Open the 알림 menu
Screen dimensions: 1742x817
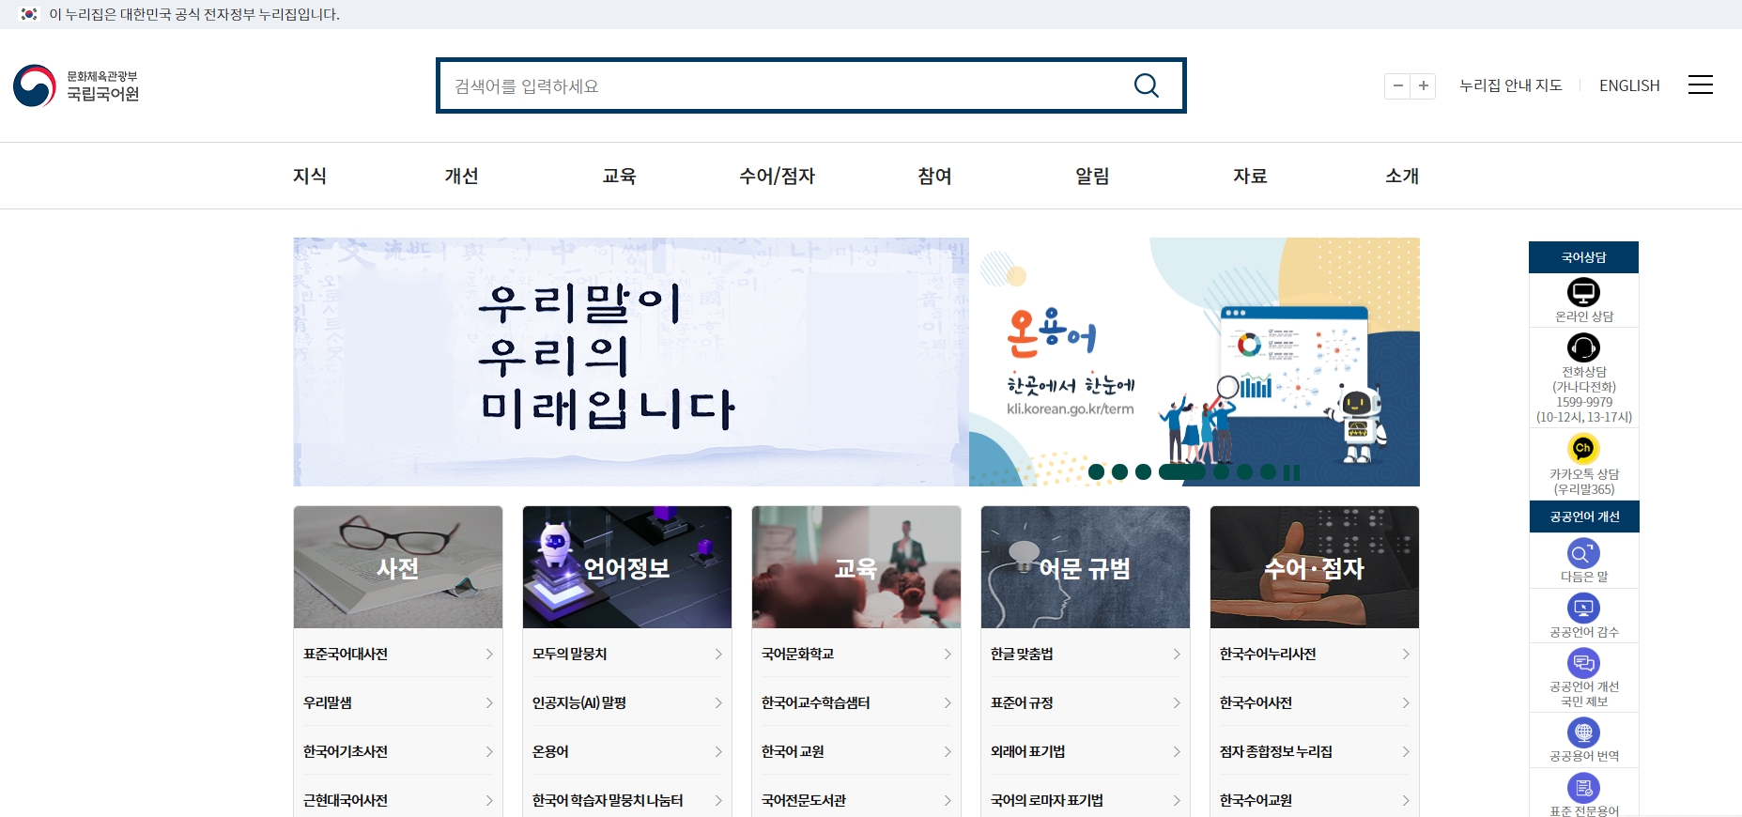(x=1092, y=176)
